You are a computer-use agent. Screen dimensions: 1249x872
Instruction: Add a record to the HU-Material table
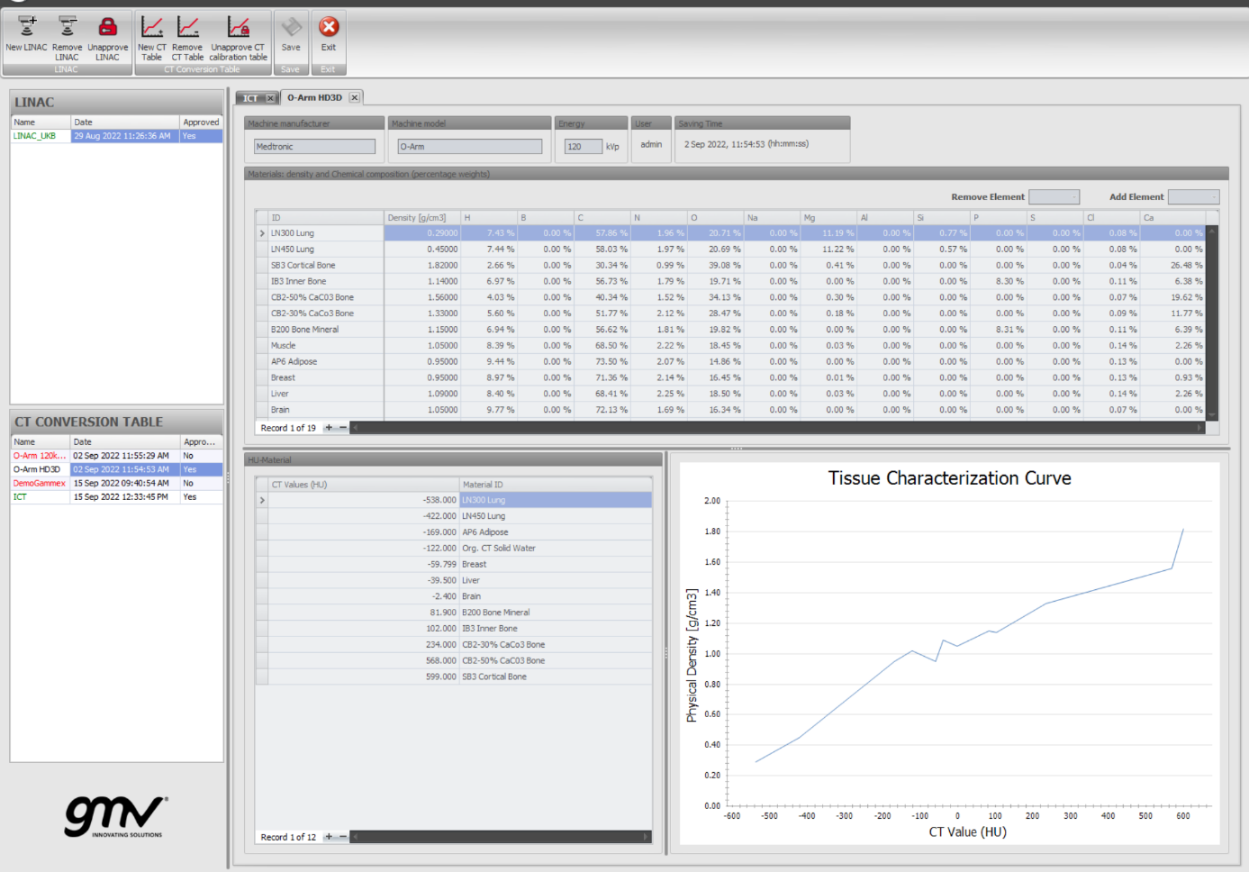point(329,837)
